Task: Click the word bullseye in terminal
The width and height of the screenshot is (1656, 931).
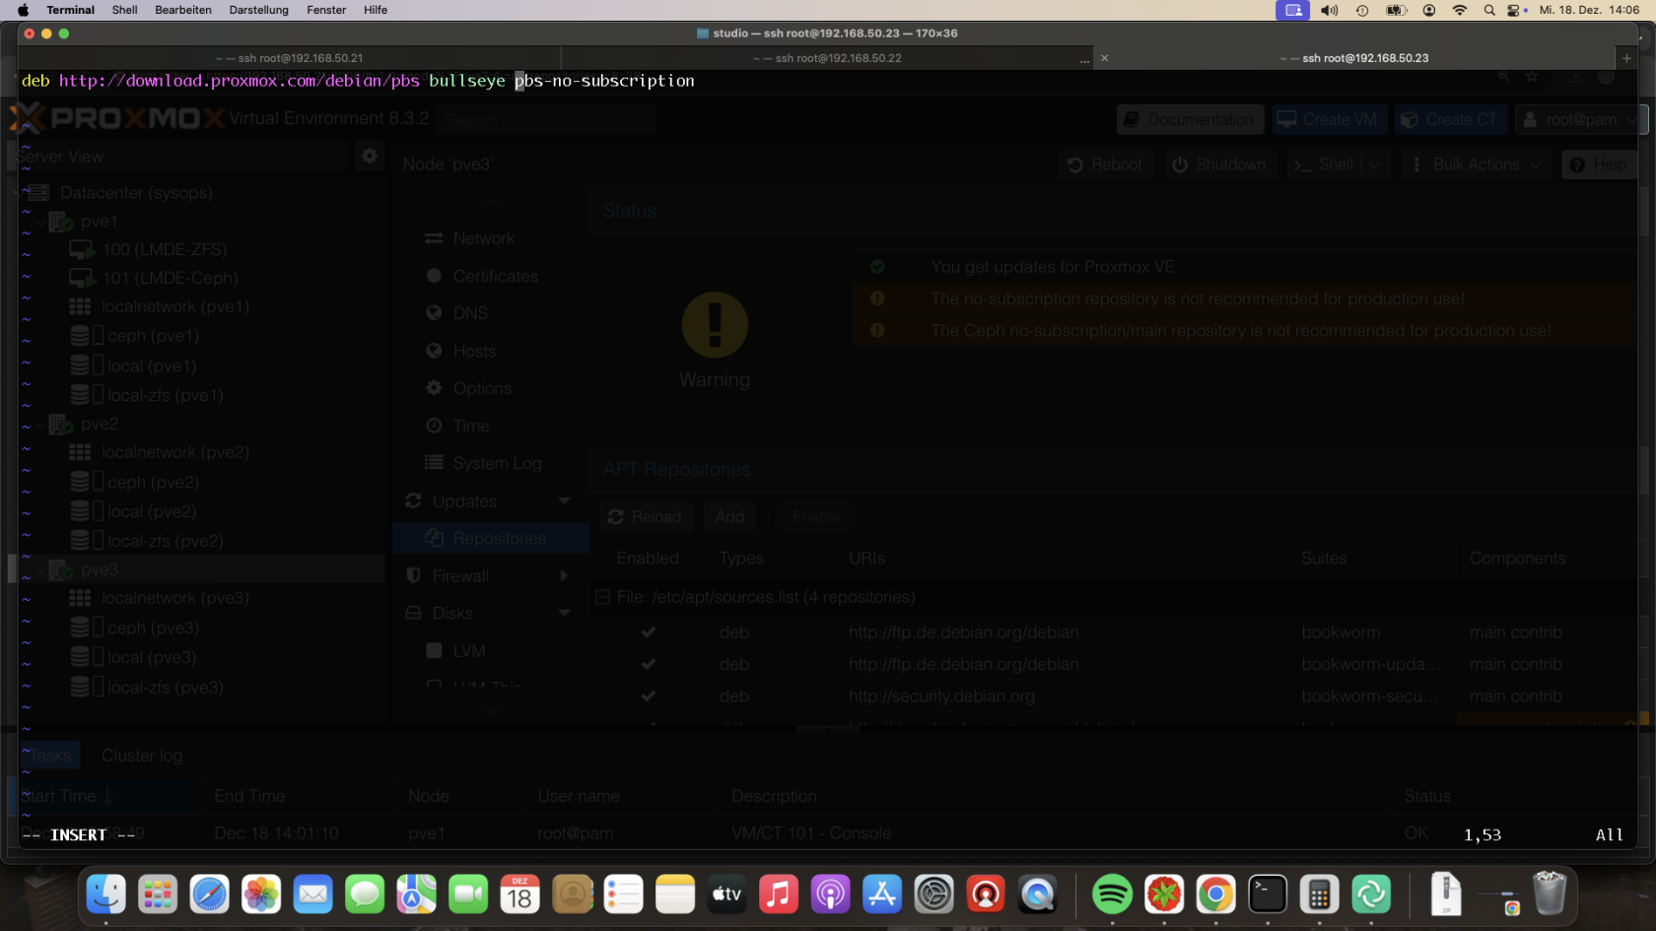Action: [x=467, y=81]
